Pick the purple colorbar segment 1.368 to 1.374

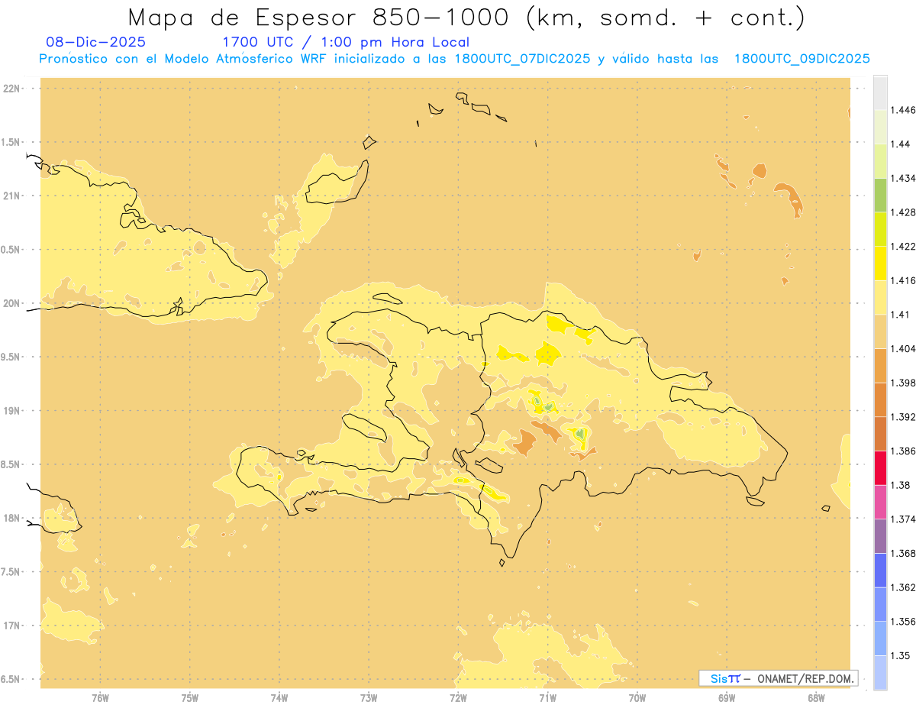point(880,535)
